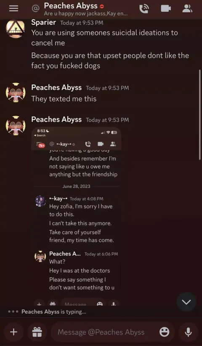Open the hamburger navigation menu

tap(13, 8)
